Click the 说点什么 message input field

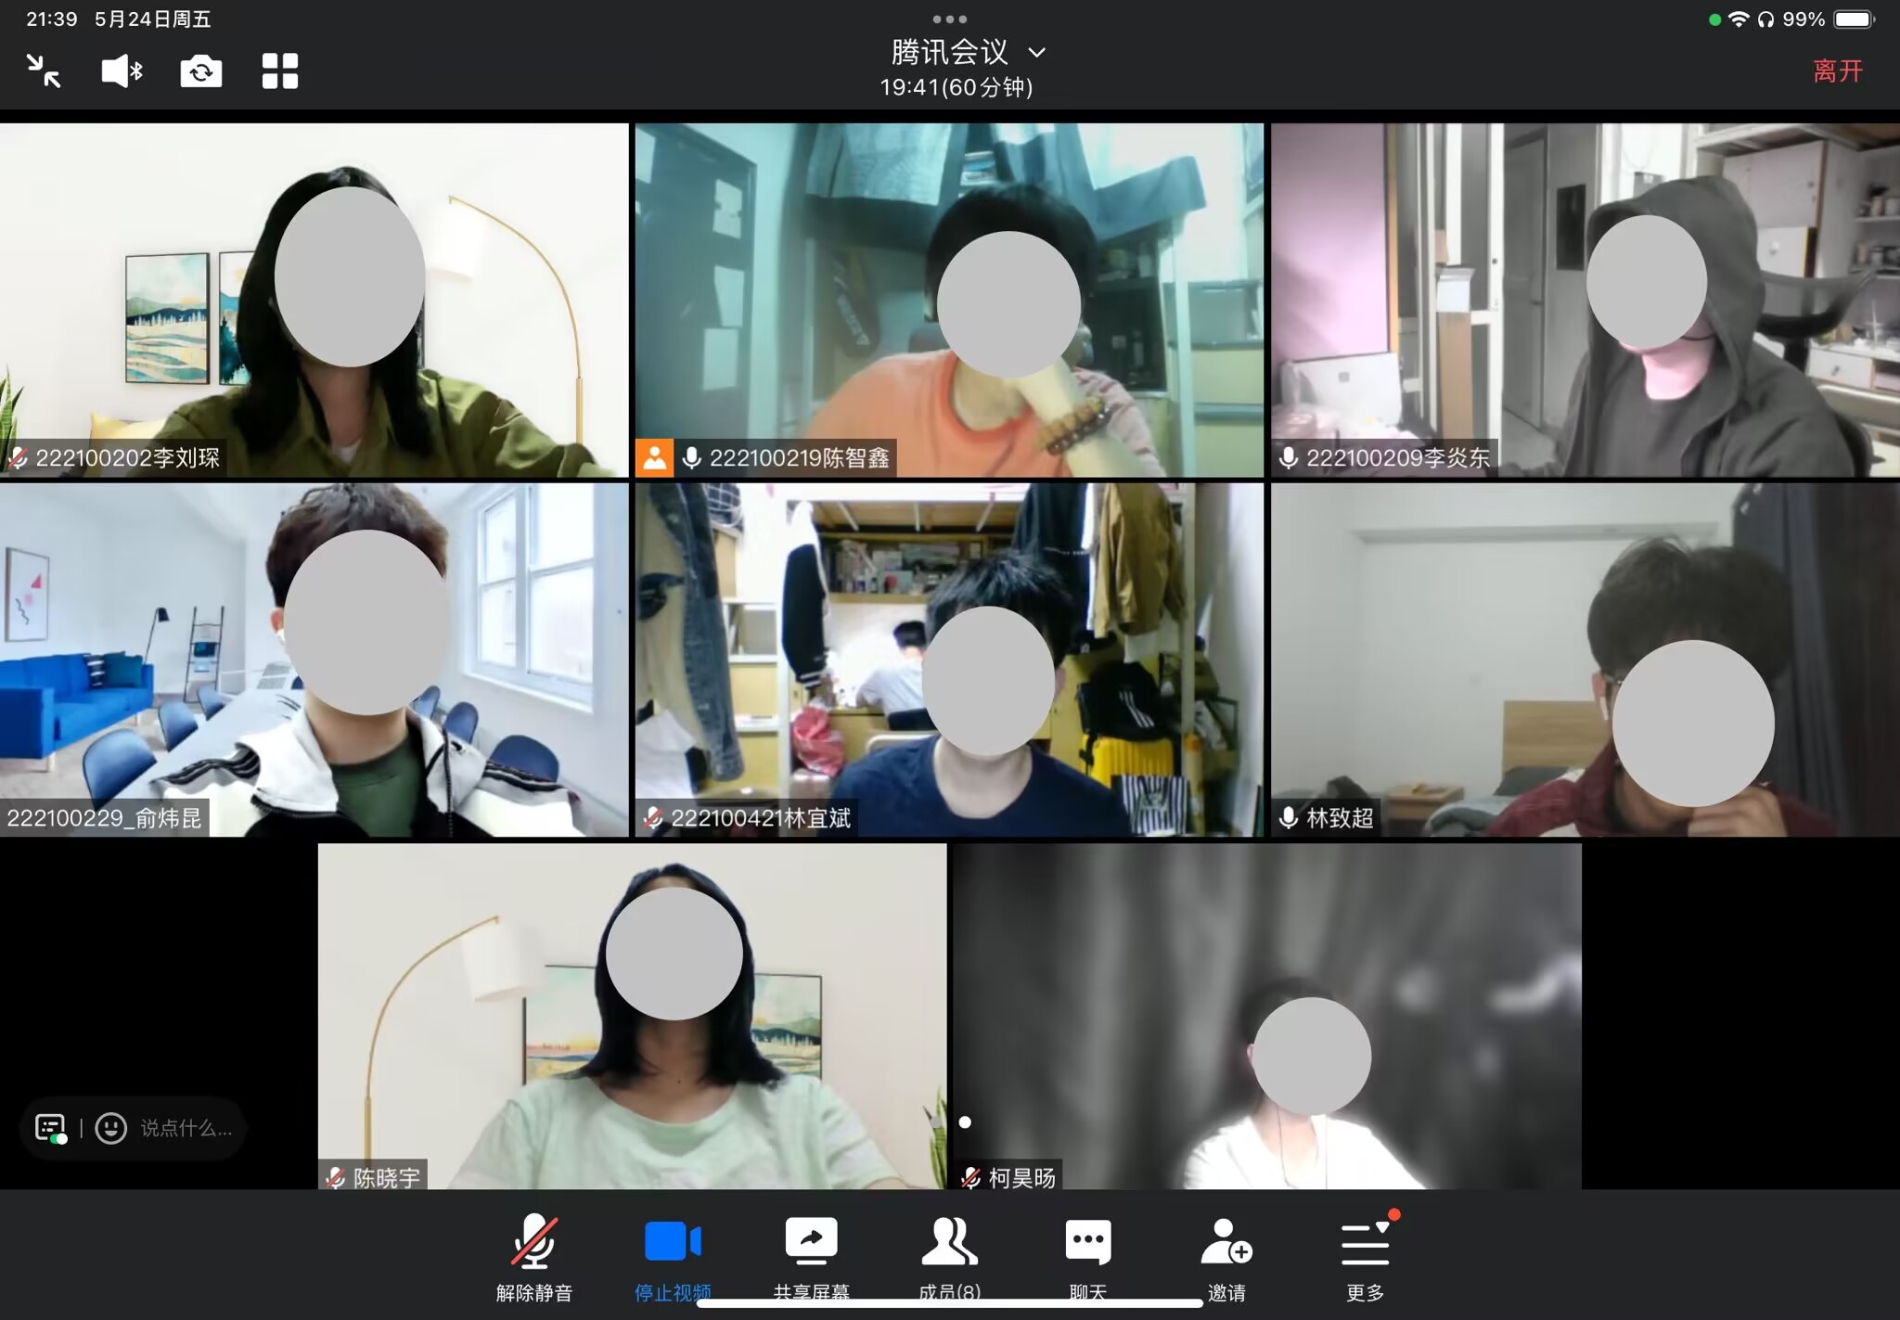186,1128
